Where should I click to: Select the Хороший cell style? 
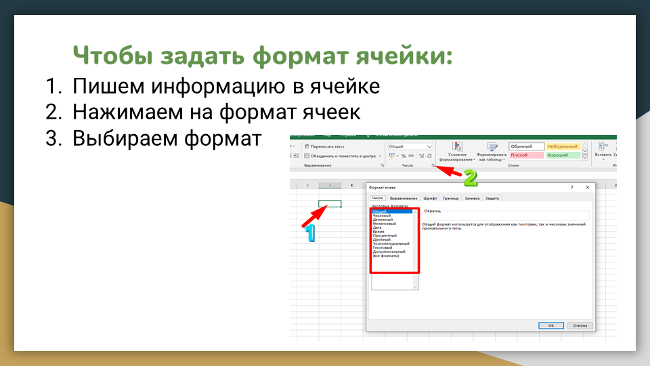pos(563,155)
